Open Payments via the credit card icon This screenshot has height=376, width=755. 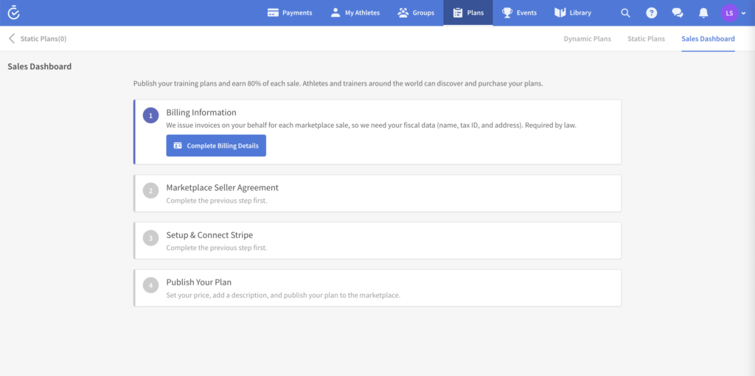tap(273, 13)
